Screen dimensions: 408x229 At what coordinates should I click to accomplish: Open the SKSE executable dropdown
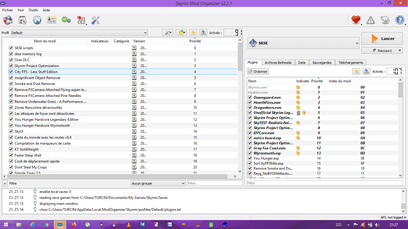point(303,43)
